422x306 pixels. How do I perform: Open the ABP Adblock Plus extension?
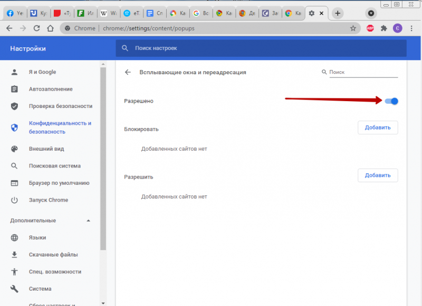click(370, 28)
